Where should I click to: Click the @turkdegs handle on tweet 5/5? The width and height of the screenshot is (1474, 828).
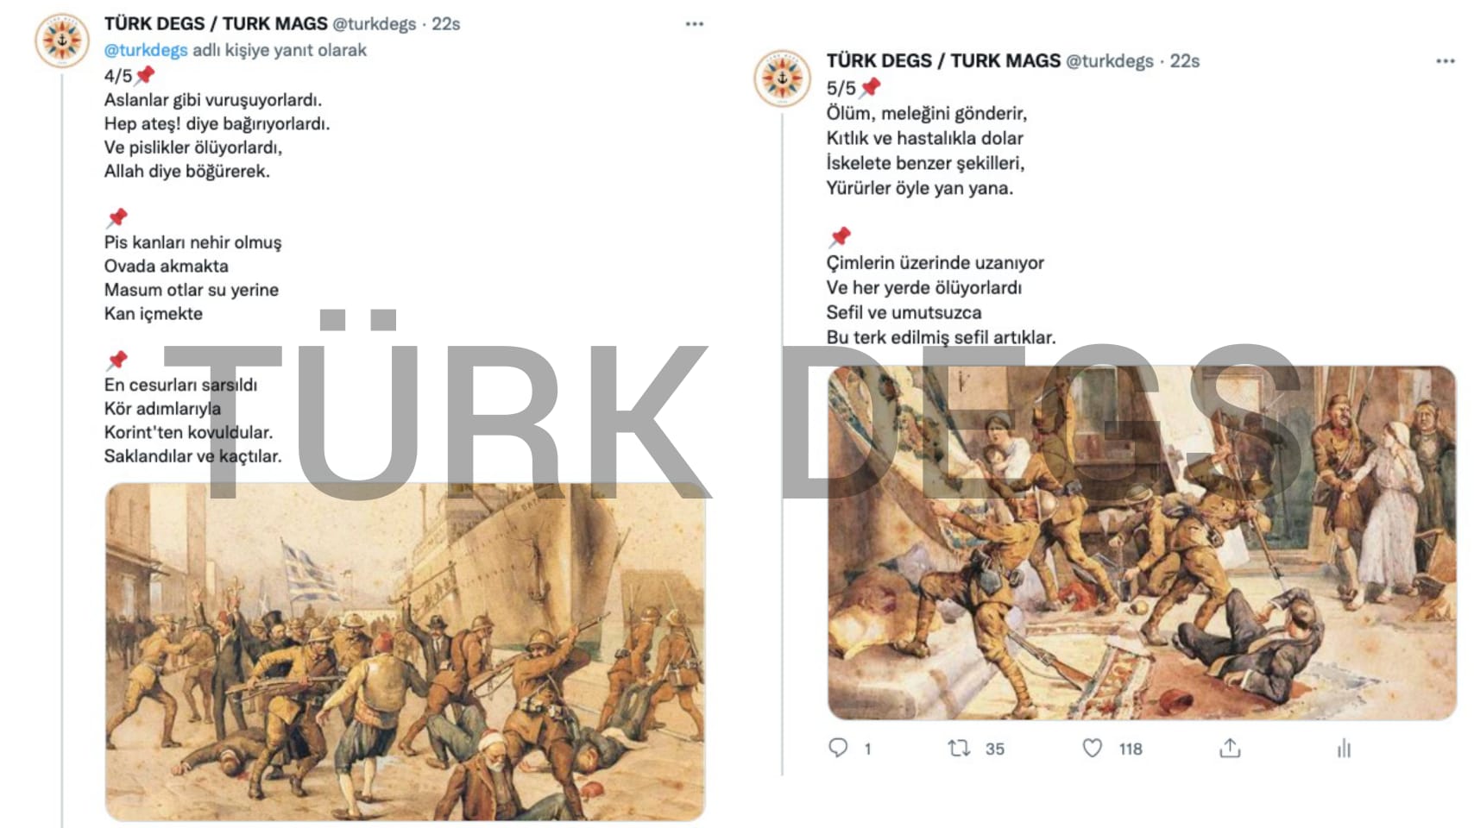(1110, 61)
